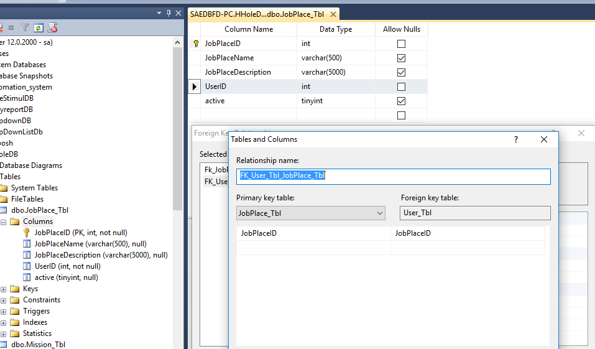
Task: Select the Database Diagrams tree node
Action: pos(31,165)
